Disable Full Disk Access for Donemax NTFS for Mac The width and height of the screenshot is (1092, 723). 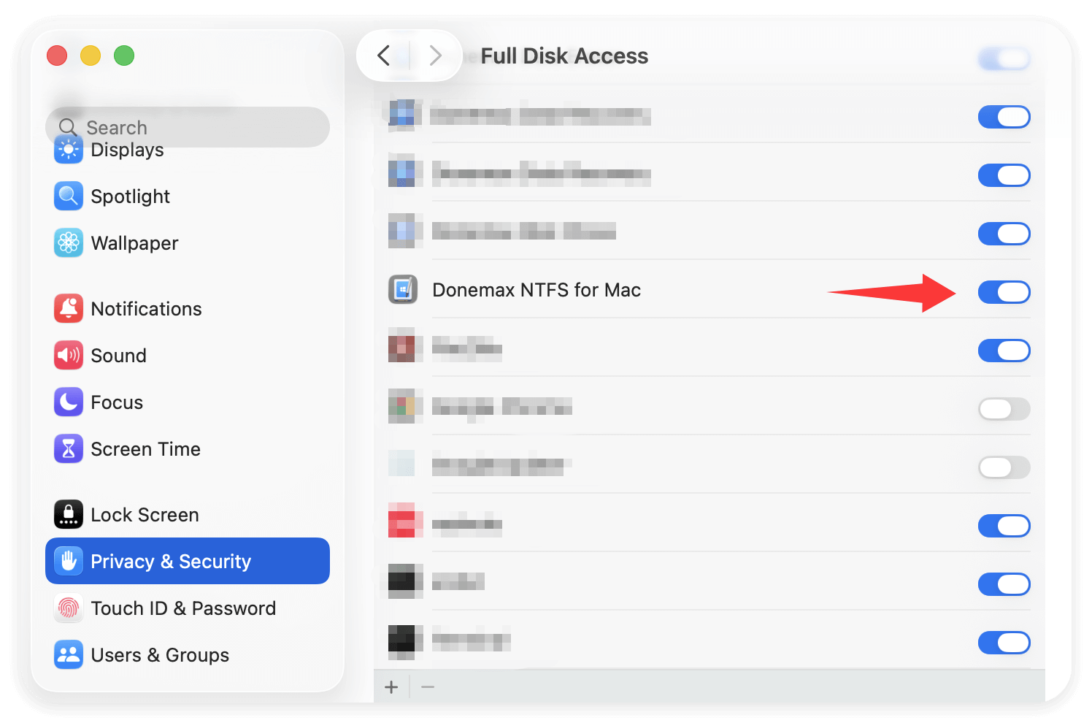[x=1004, y=292]
